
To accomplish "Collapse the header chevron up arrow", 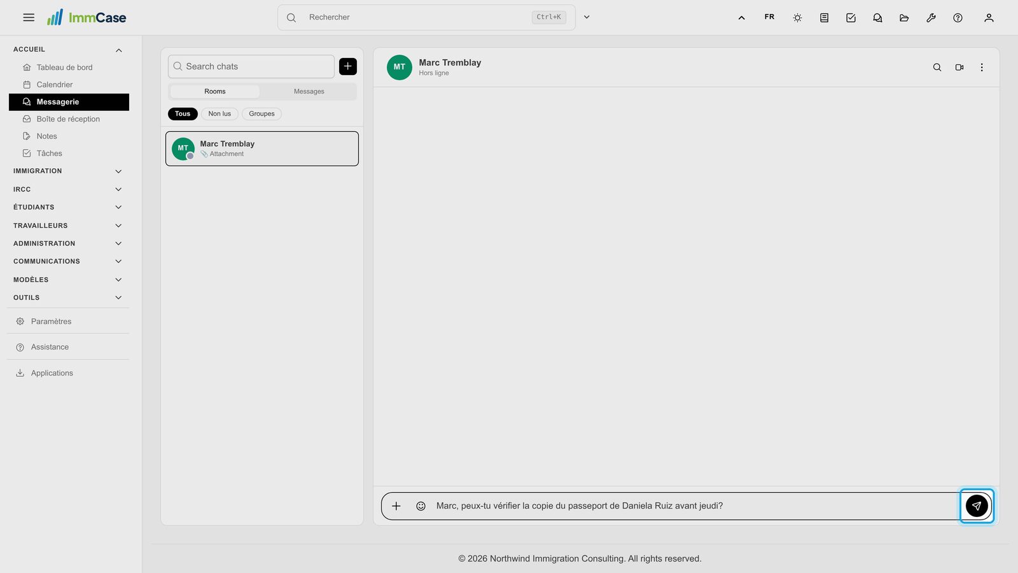I will click(741, 18).
